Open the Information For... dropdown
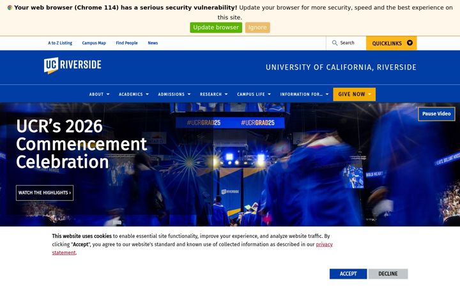Screen dimensions: 460x287 click(304, 94)
